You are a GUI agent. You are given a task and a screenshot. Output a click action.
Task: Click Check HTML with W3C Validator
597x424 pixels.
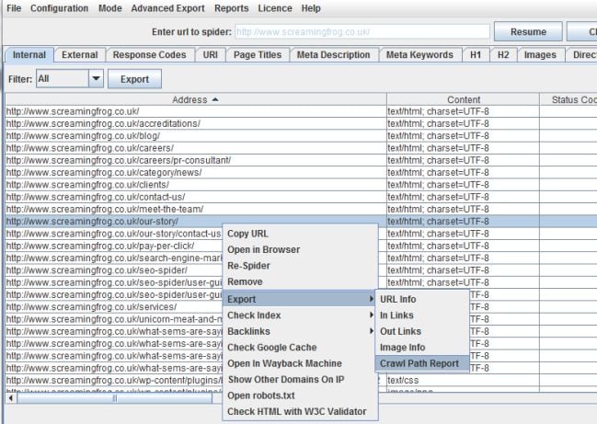[x=296, y=411]
